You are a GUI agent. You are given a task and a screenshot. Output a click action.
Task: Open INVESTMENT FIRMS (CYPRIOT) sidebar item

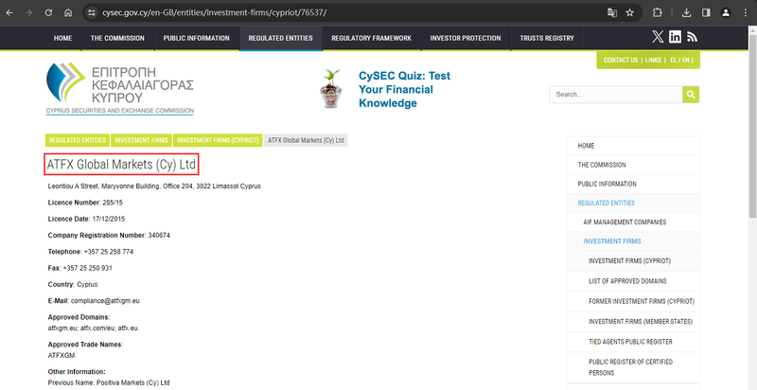[633, 261]
